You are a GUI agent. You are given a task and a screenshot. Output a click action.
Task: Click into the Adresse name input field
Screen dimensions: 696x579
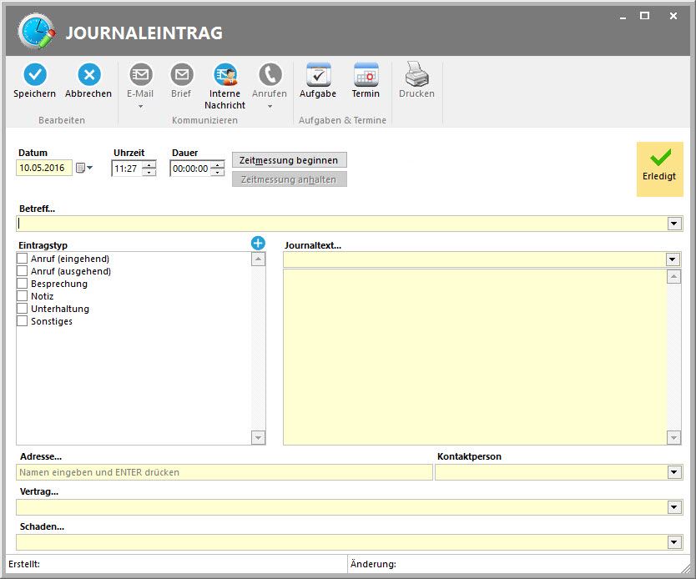coord(224,473)
